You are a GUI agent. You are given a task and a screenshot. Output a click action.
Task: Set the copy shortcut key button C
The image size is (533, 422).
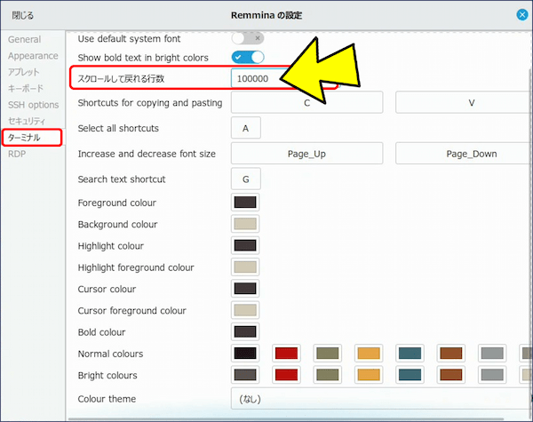pyautogui.click(x=306, y=102)
